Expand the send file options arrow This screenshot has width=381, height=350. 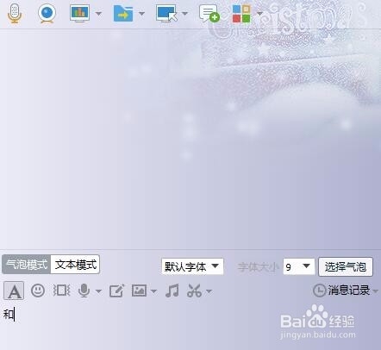point(141,14)
